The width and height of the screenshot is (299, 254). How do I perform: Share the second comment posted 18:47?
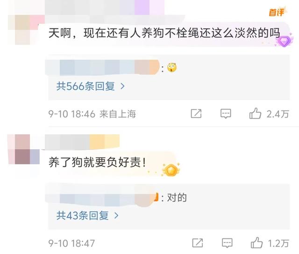pyautogui.click(x=198, y=243)
